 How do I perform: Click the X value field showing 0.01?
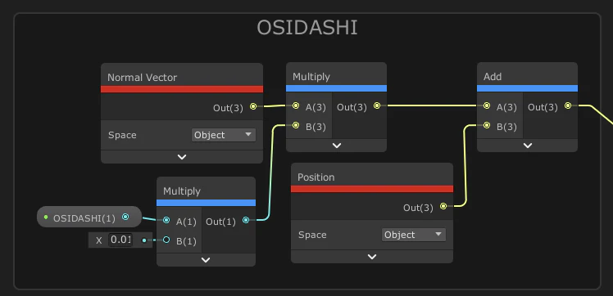120,240
